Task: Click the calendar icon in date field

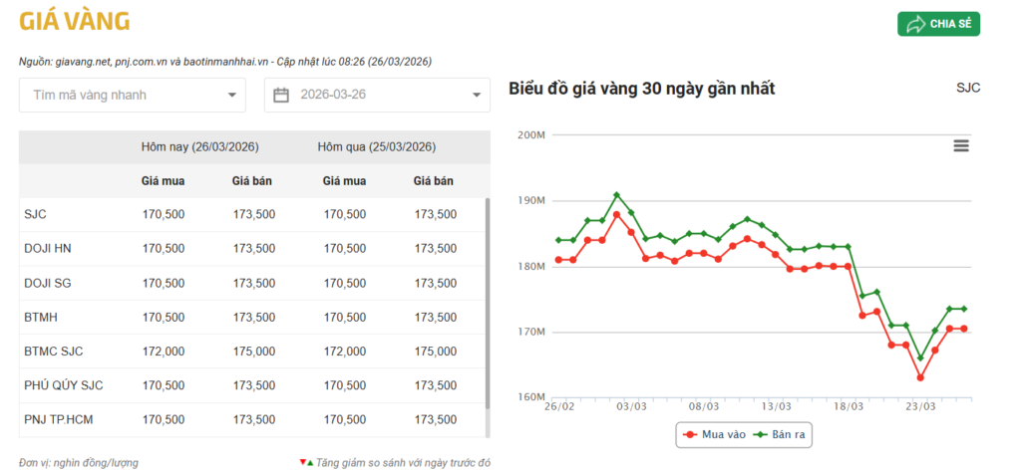Action: pos(281,96)
